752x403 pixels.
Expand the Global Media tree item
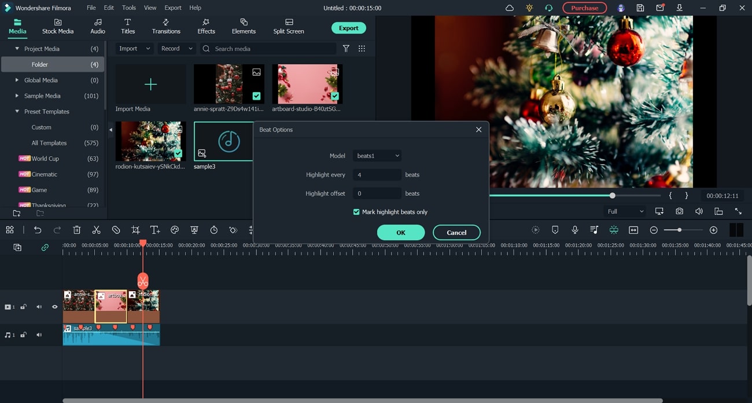point(17,80)
